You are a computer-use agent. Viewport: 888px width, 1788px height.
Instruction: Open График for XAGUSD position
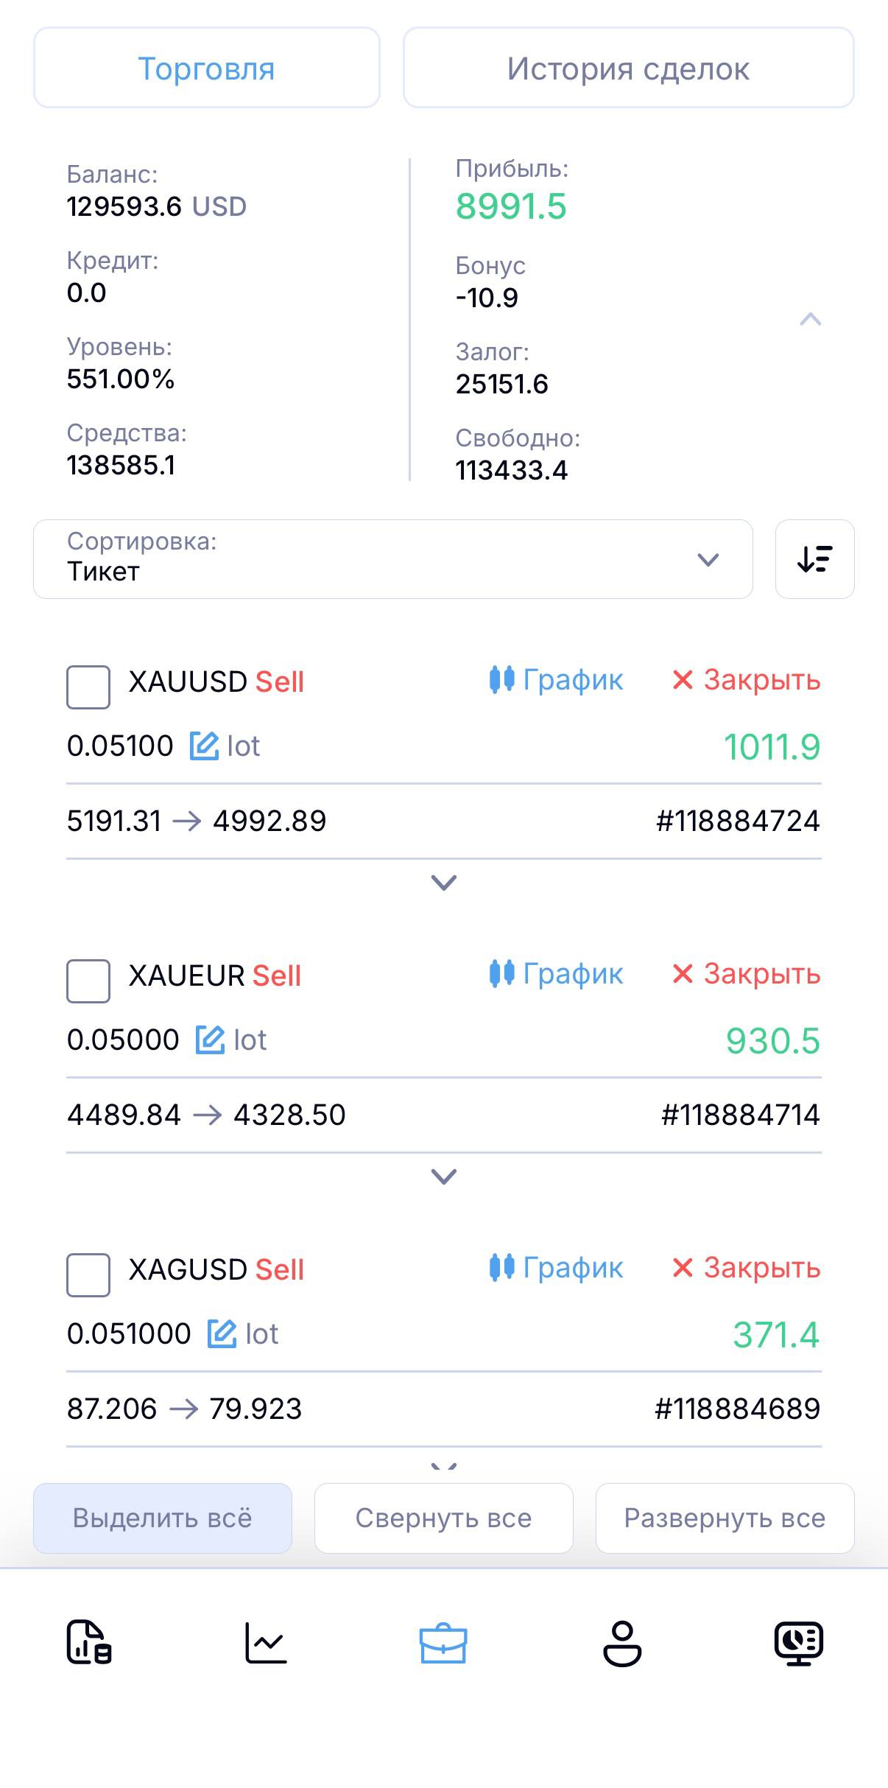pos(557,1268)
